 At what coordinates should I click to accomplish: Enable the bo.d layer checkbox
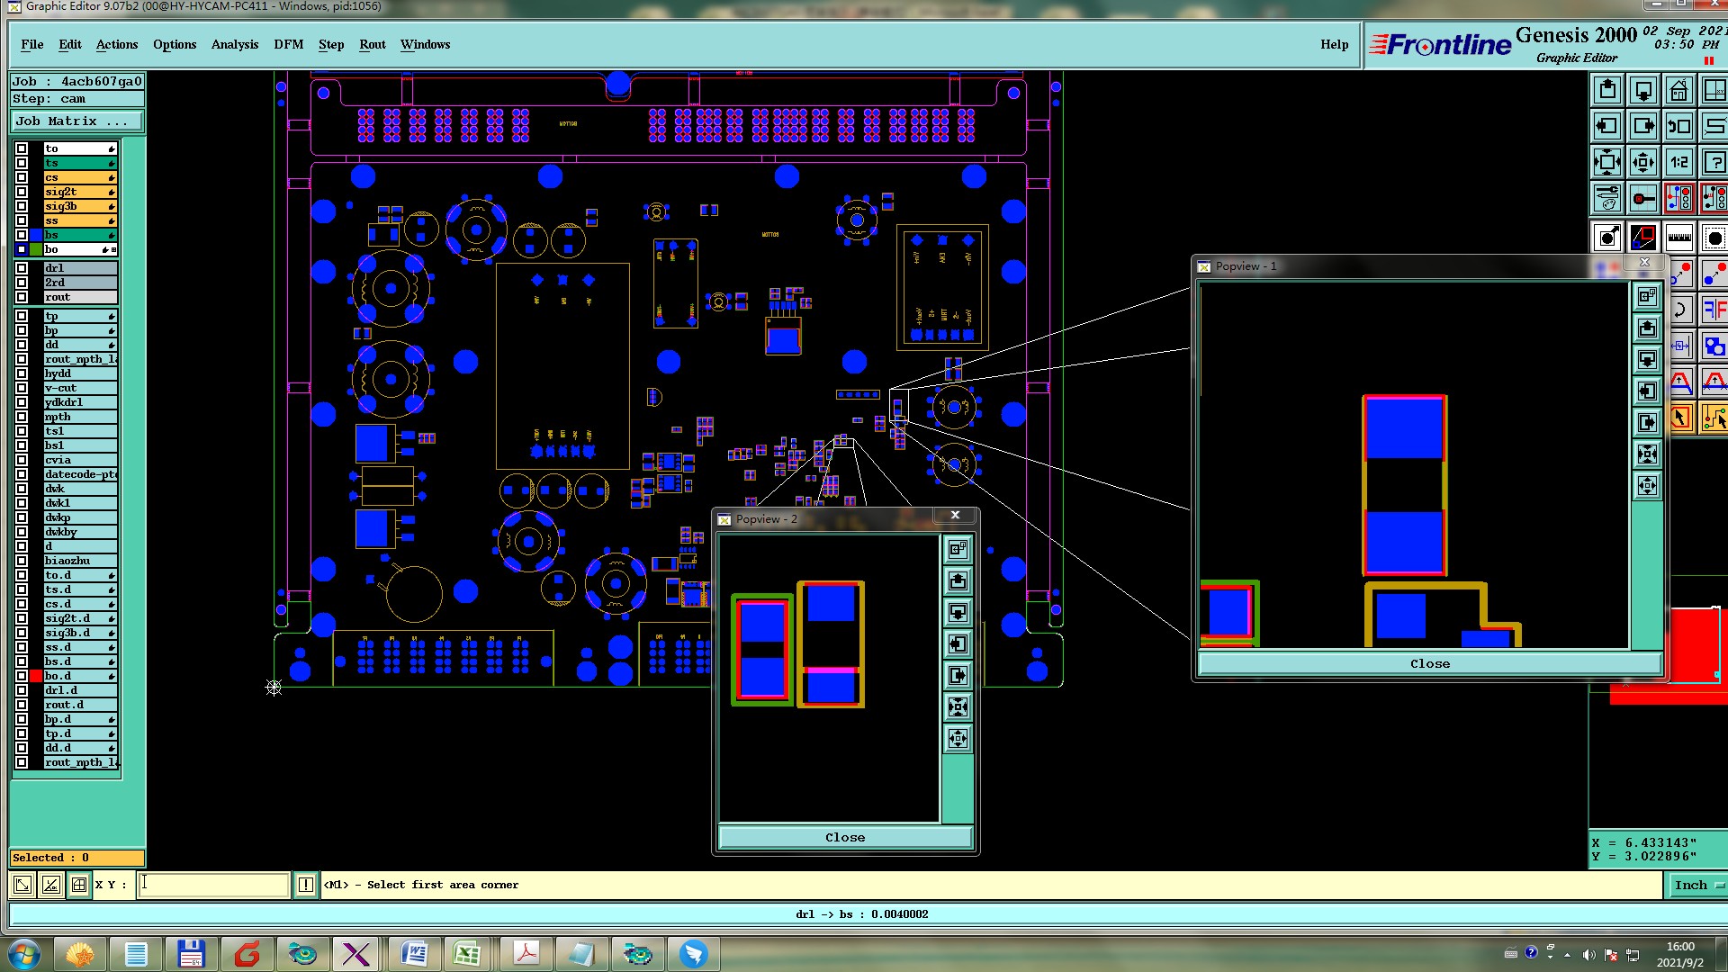coord(22,676)
